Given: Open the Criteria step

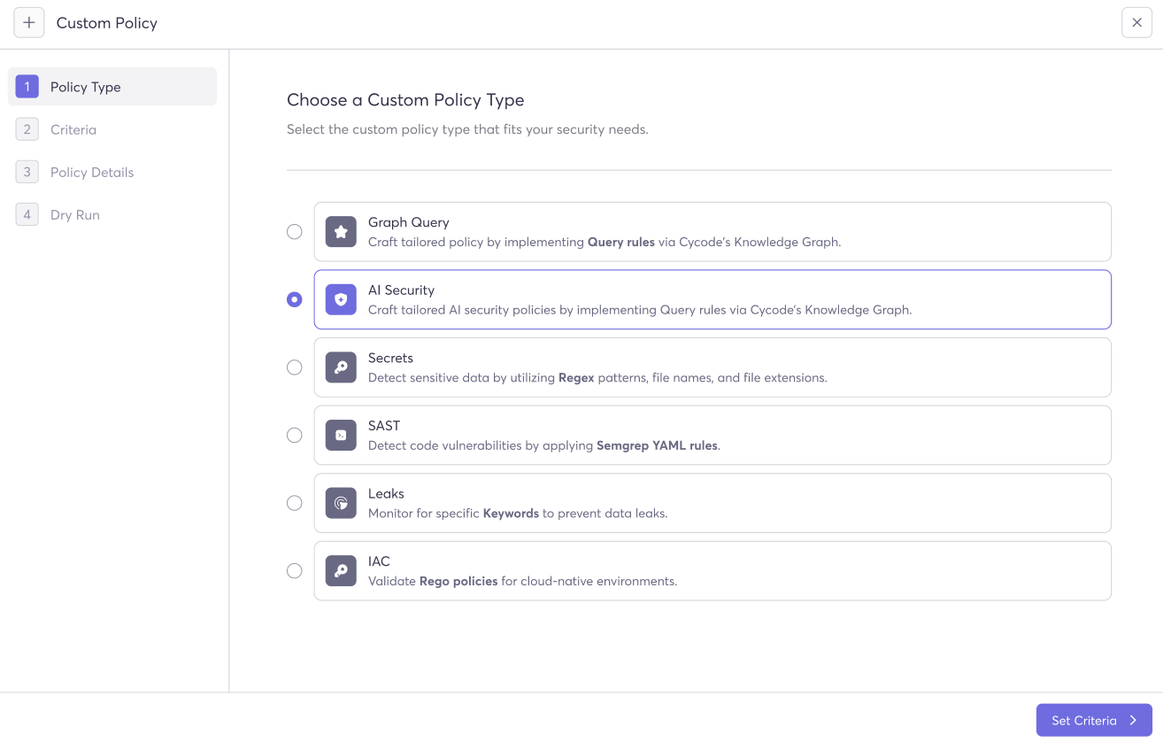Looking at the screenshot, I should tap(73, 129).
